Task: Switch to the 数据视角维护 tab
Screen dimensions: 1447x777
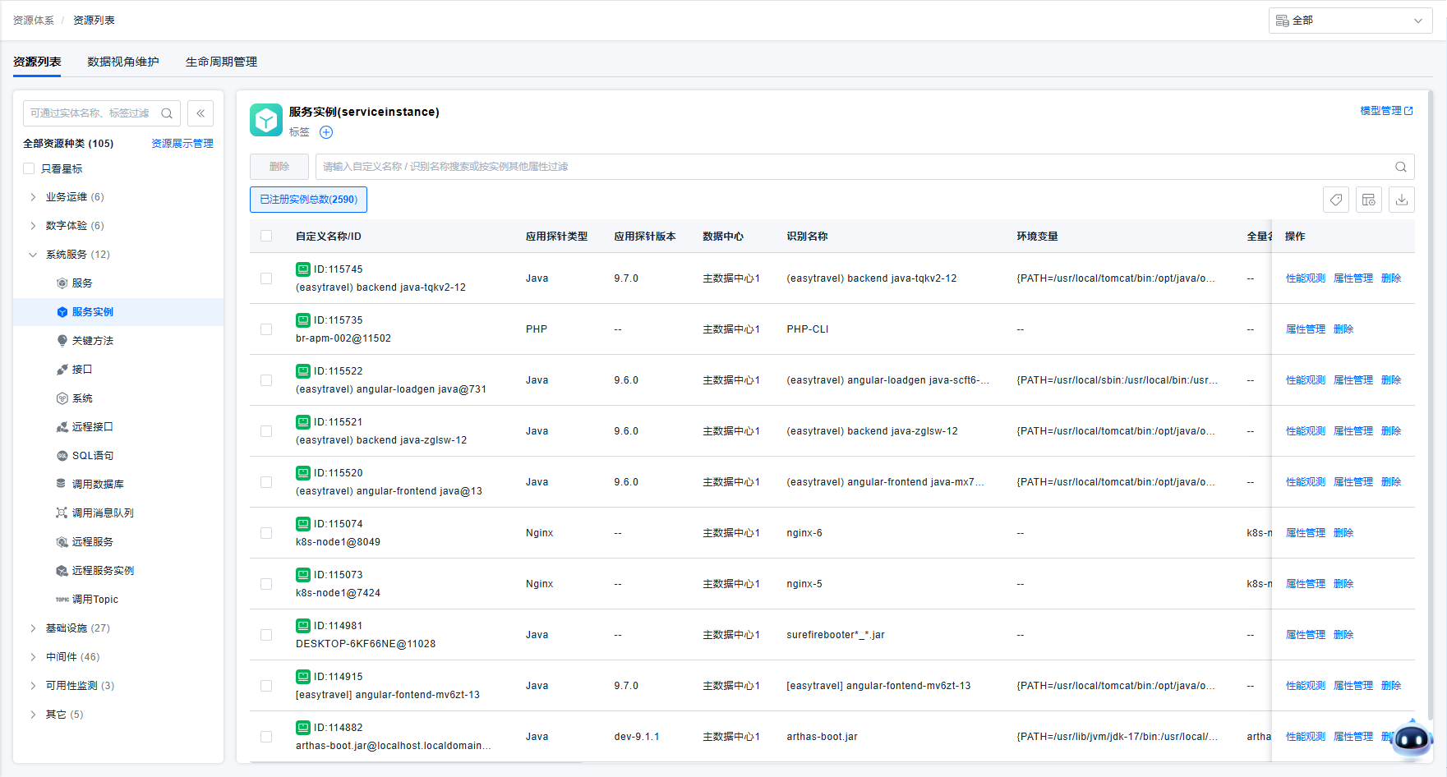Action: 123,62
